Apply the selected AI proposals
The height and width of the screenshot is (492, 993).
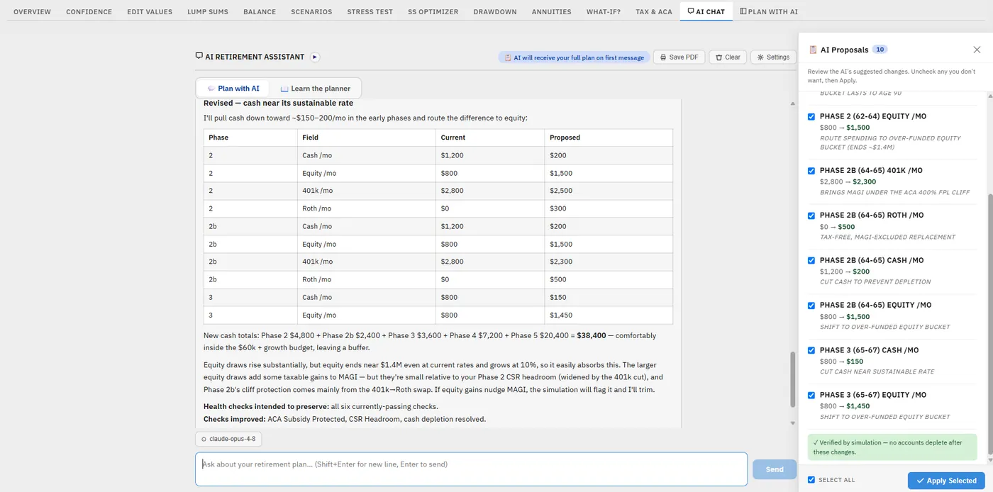946,481
